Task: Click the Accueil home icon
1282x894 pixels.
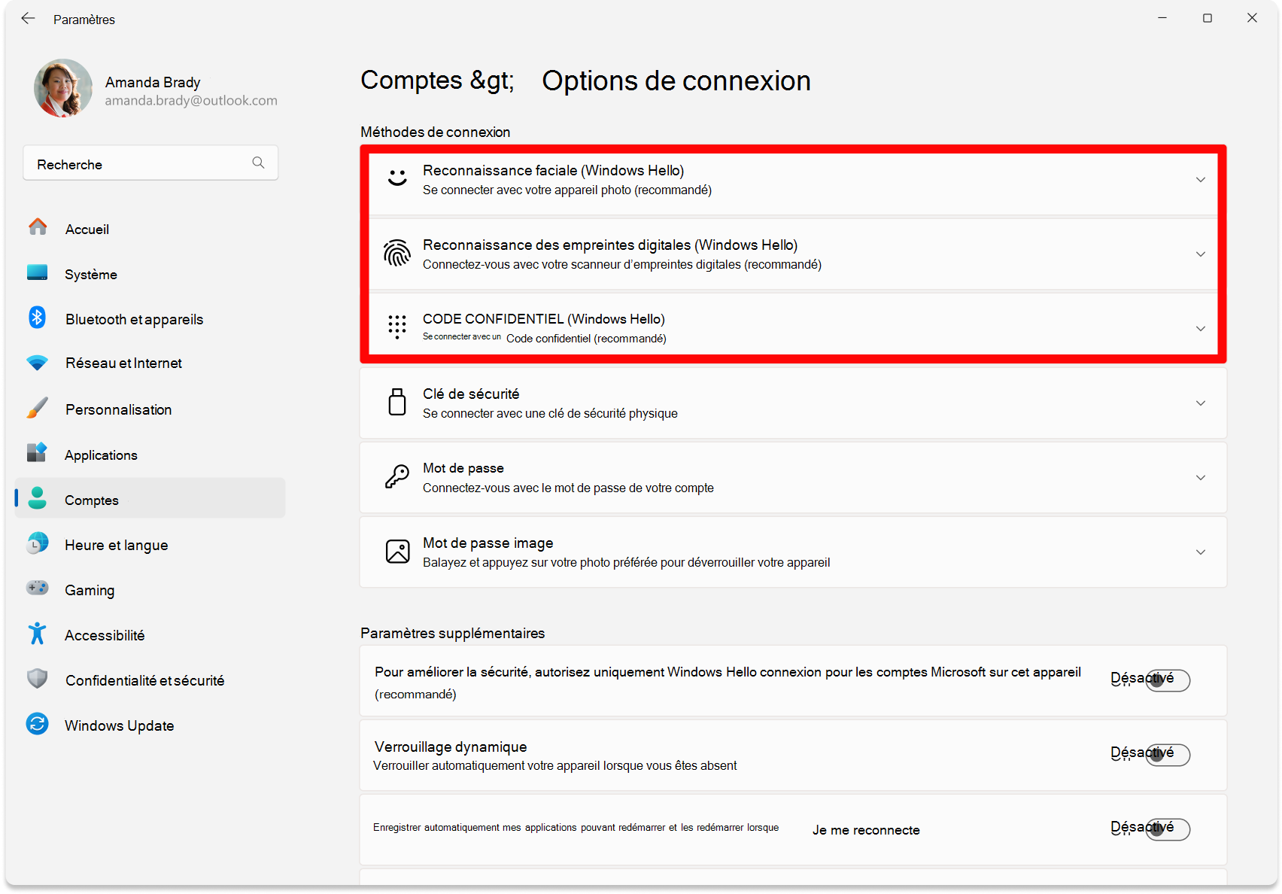Action: [x=38, y=227]
